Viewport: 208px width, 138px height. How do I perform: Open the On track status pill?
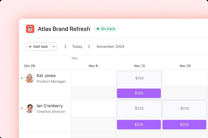[x=106, y=29]
